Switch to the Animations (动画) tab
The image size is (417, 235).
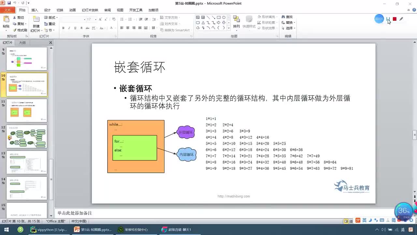click(72, 10)
